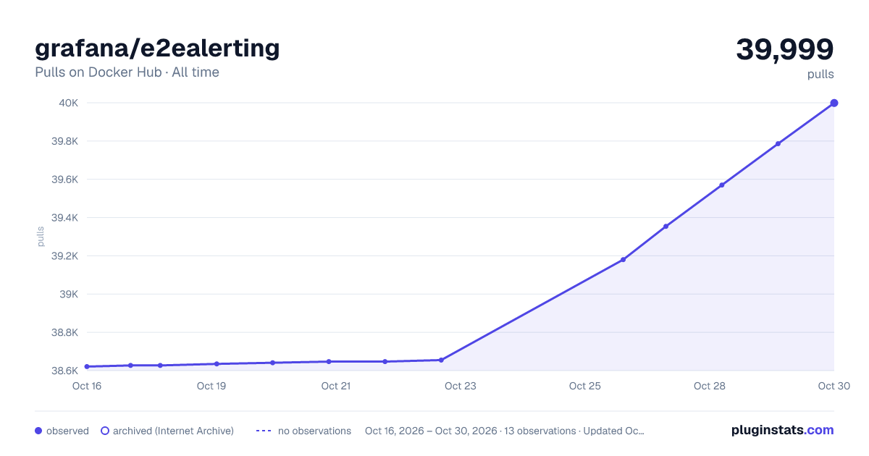Open the pluginstats.com link
The image size is (869, 456).
click(783, 430)
